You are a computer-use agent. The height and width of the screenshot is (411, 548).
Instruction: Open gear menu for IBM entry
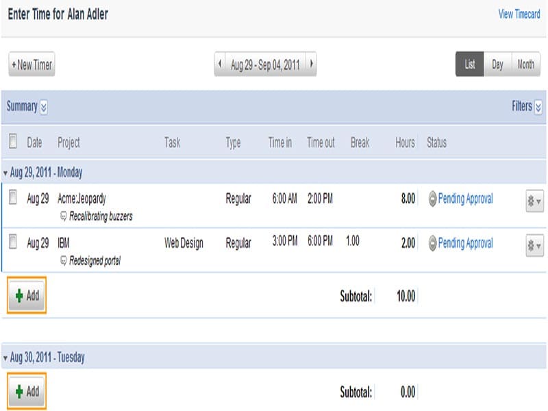pos(534,245)
